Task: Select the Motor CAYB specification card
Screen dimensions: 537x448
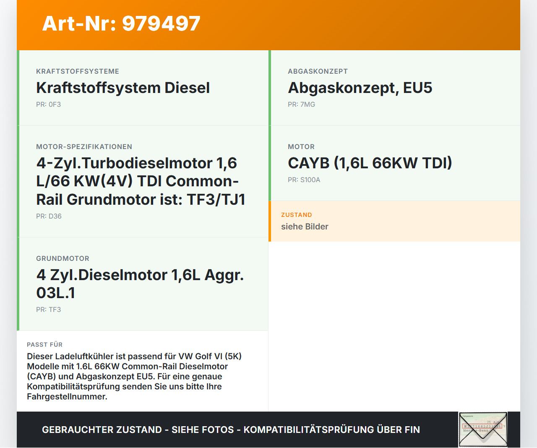Action: (394, 163)
